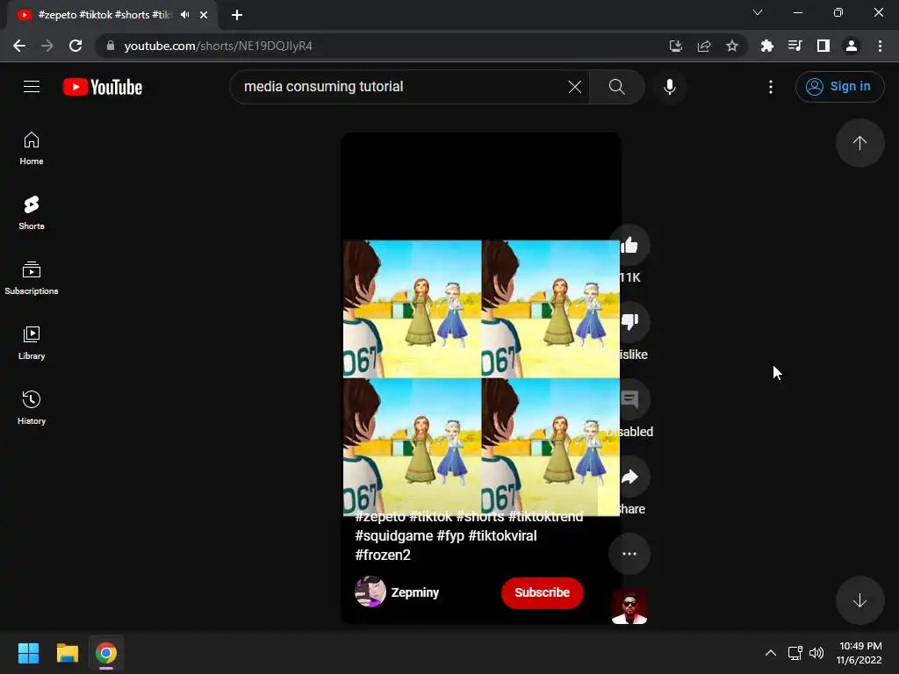The width and height of the screenshot is (899, 674).
Task: Clear the search query with X
Action: 574,87
